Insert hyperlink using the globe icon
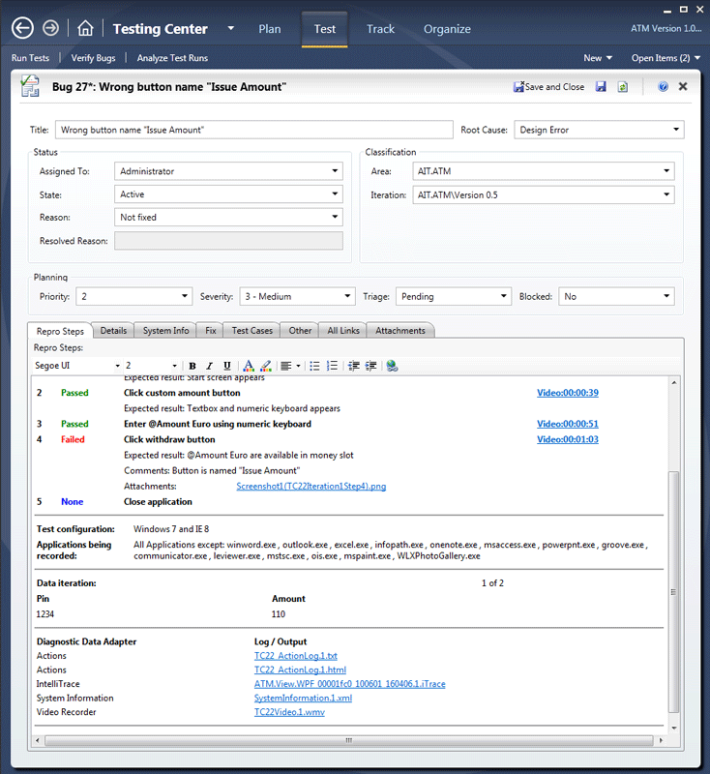Screen dimensions: 710x774 click(x=392, y=366)
